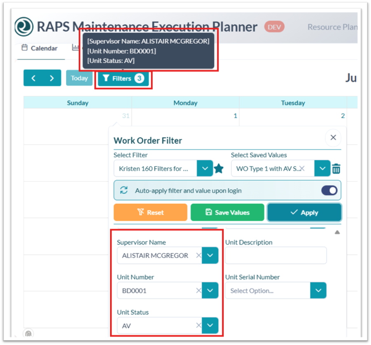Expand the Unit Serial Number dropdown
371x345 pixels.
coord(318,290)
